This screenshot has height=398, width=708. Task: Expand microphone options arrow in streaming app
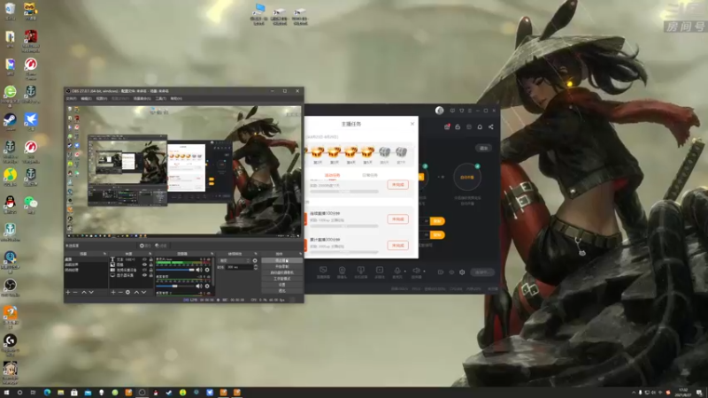[404, 272]
